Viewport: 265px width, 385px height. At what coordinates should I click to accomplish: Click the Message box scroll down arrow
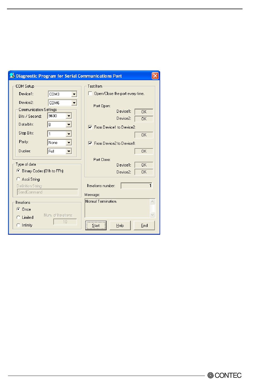152,215
